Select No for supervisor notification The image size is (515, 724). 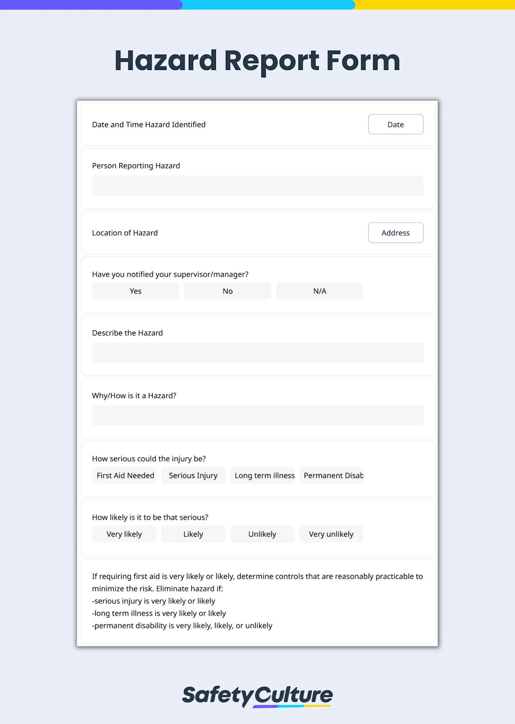coord(227,291)
